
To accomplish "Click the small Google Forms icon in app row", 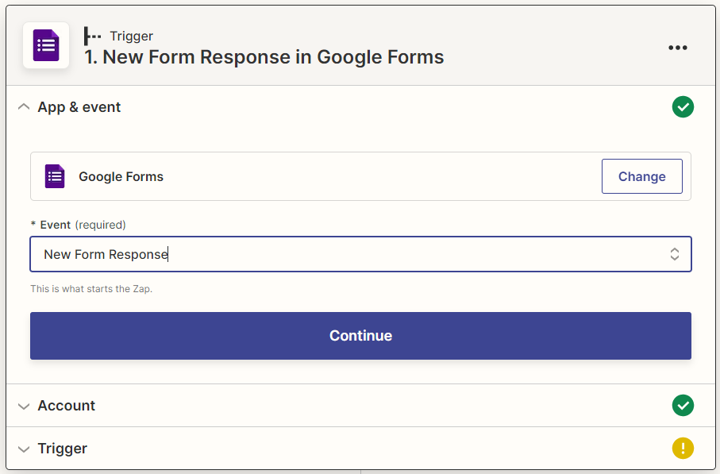I will [55, 176].
